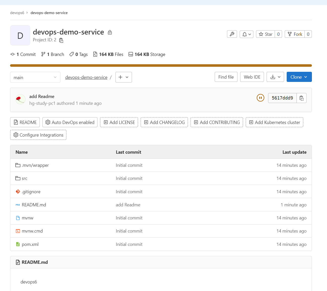
Task: Click Add CONTRIBUTING
Action: [x=217, y=122]
